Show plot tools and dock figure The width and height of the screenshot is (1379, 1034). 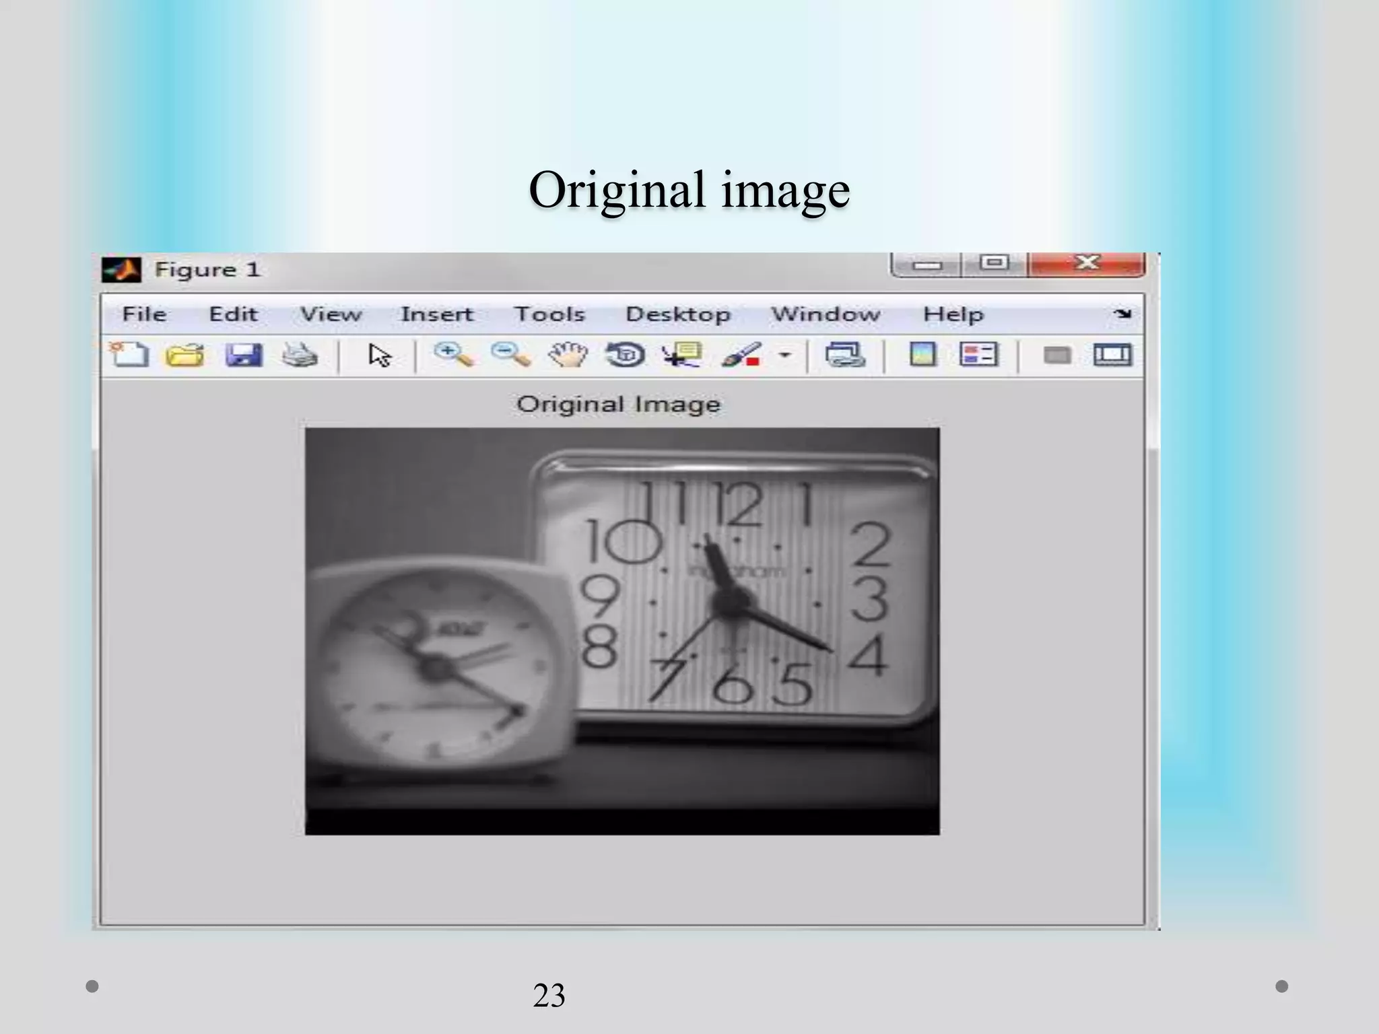(1112, 354)
